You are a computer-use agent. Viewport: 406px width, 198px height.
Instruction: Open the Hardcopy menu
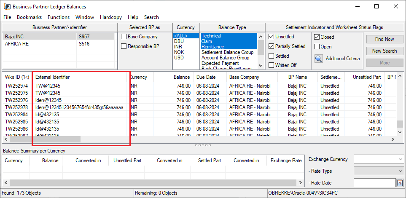110,17
